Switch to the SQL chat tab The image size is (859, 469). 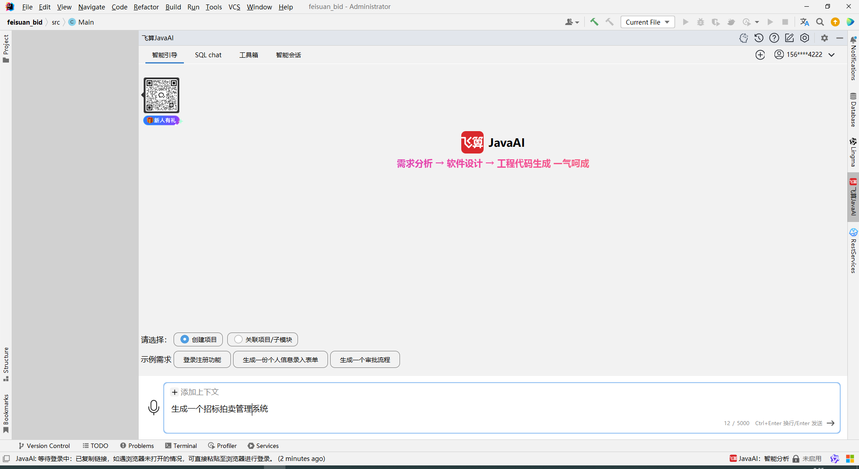(x=208, y=55)
